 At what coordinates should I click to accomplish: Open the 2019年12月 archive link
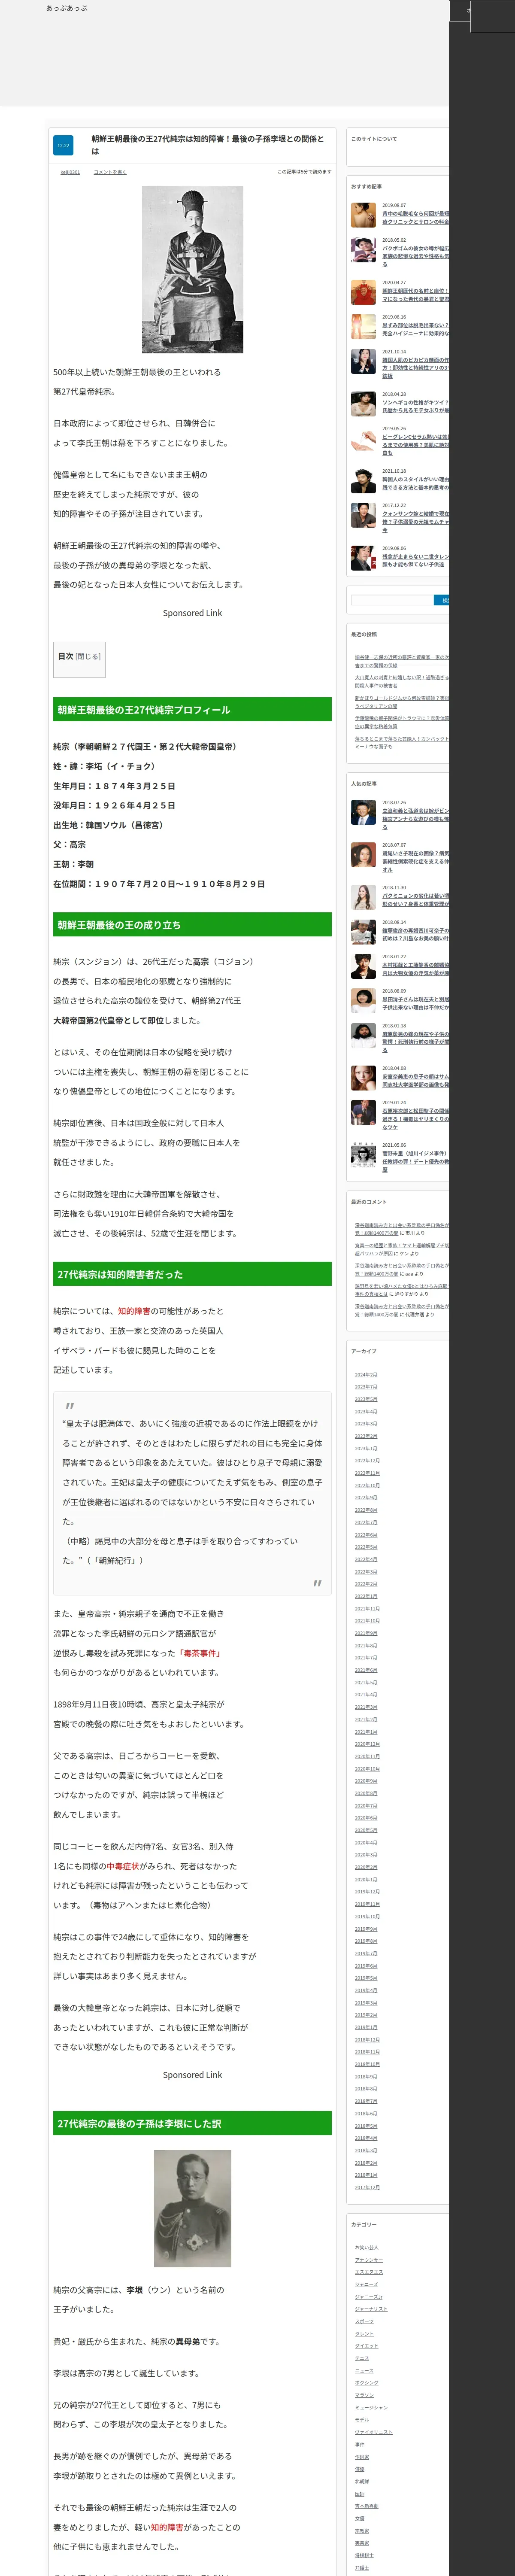point(367,1891)
